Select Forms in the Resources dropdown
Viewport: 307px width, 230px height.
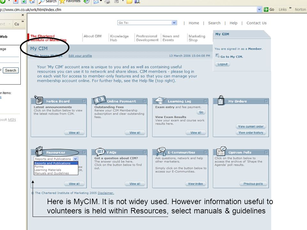(x=56, y=167)
